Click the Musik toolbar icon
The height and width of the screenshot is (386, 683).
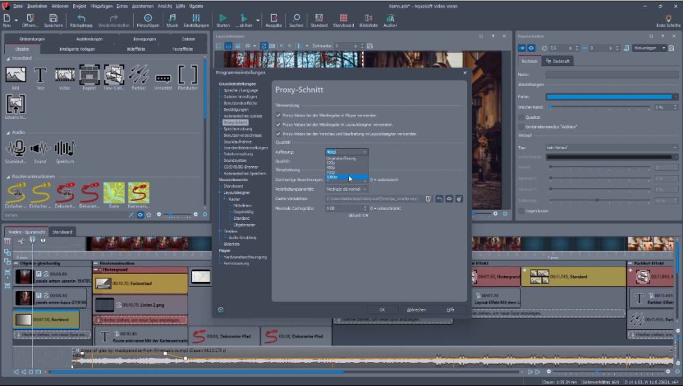coord(171,18)
